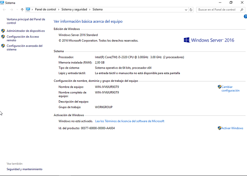Expand chevron after Panel de control breadcrumb
The width and height of the screenshot is (247, 176).
click(59, 9)
